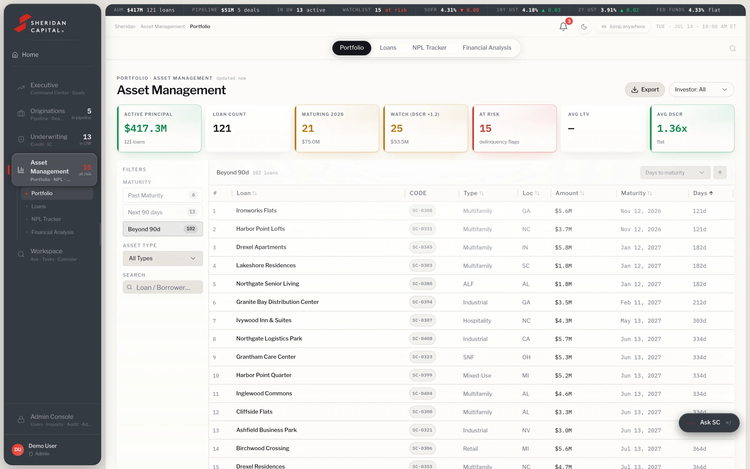Reverse sort direction with the arrow button
Viewport: 750px width, 469px height.
[x=720, y=173]
